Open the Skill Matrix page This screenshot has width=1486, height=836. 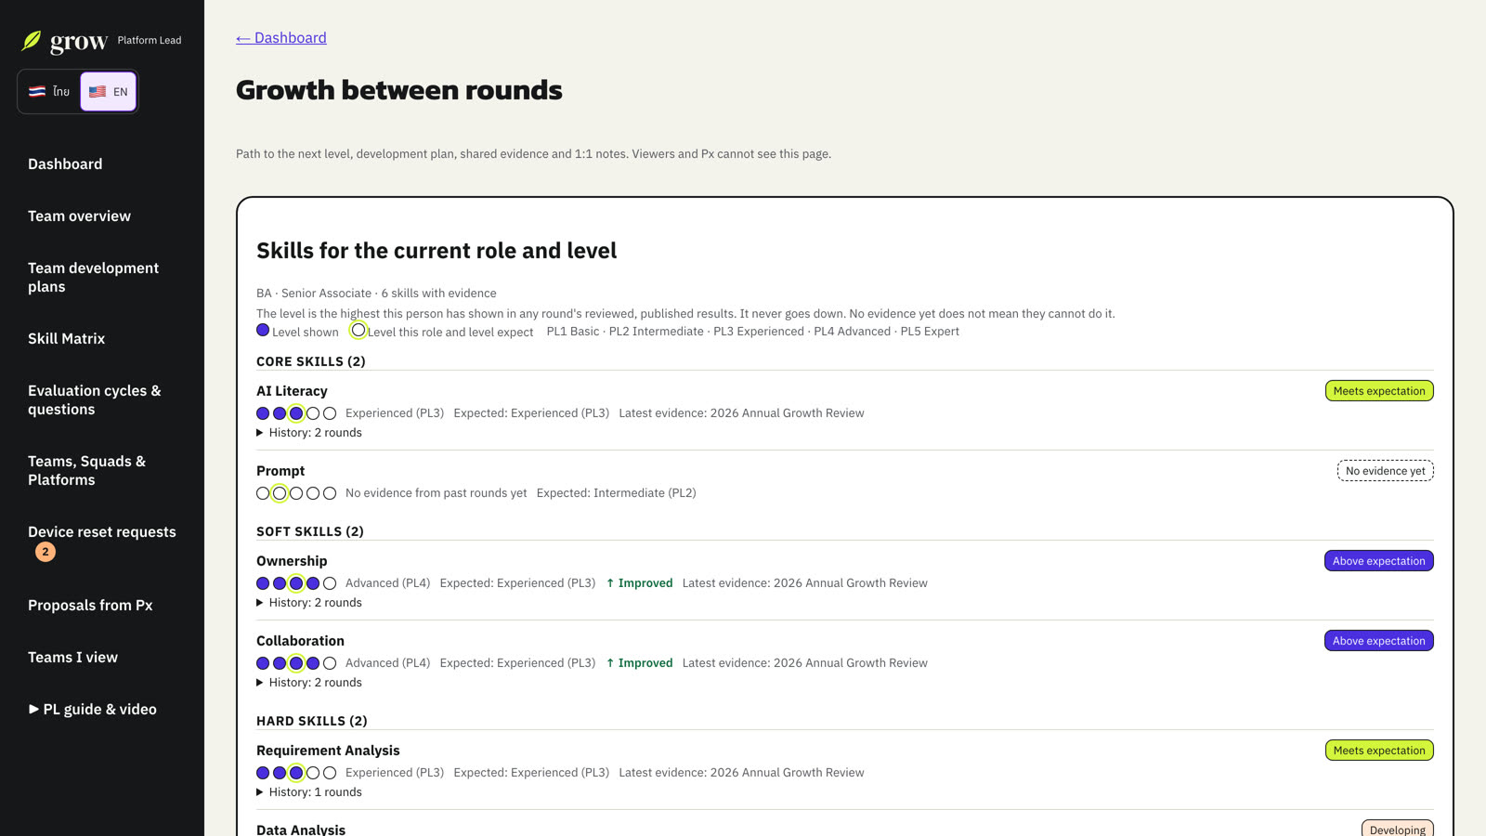[66, 339]
